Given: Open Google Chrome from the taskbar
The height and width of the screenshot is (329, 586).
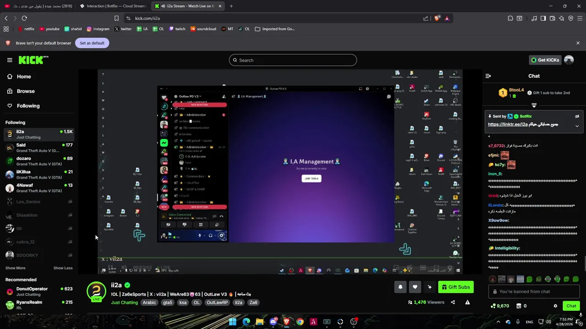Looking at the screenshot, I should [x=300, y=322].
